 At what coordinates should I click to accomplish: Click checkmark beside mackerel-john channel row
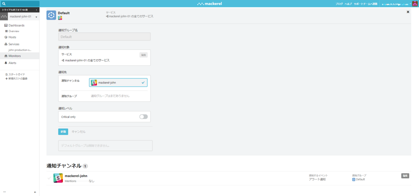(x=49, y=178)
